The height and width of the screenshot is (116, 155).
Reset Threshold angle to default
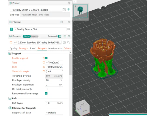[x=44, y=71]
